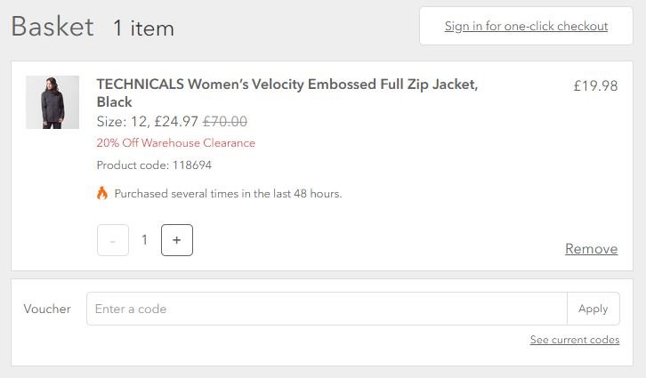Click the crossed-out £70.00 original price

[x=225, y=122]
